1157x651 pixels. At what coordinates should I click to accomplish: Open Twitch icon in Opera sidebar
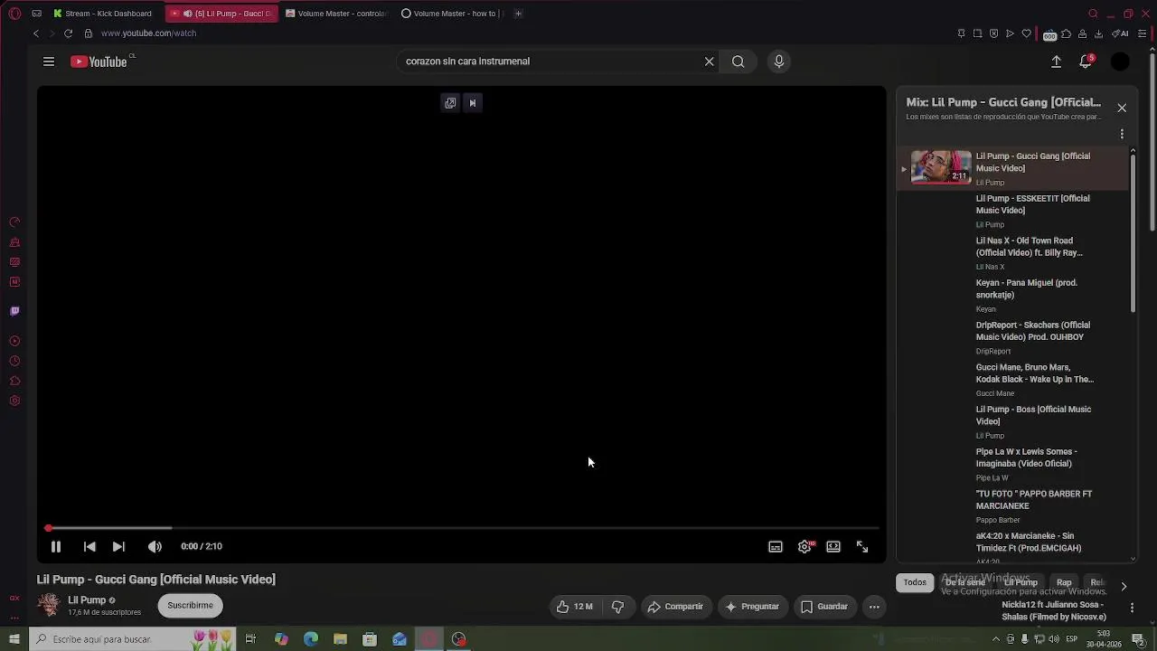(14, 311)
